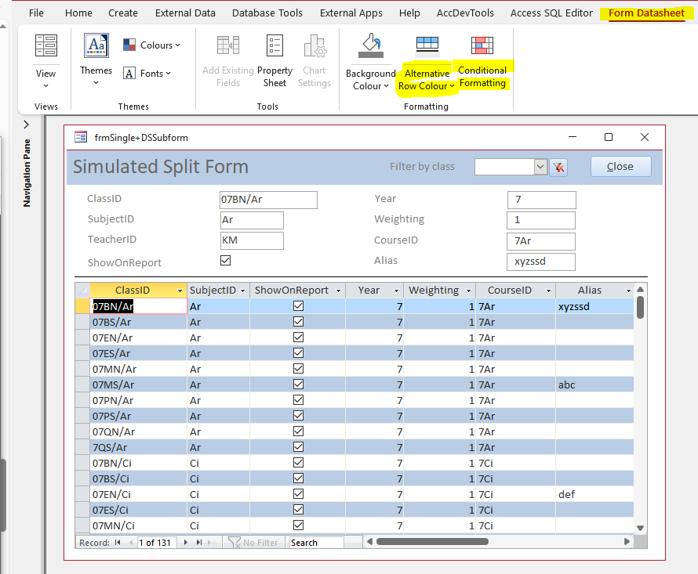Open the File menu
This screenshot has height=574, width=698.
[x=36, y=13]
